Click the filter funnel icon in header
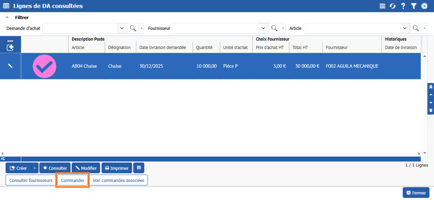 (413, 6)
